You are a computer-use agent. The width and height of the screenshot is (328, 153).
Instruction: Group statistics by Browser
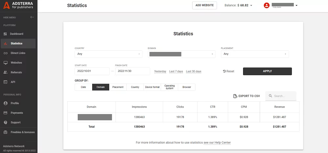point(187,87)
